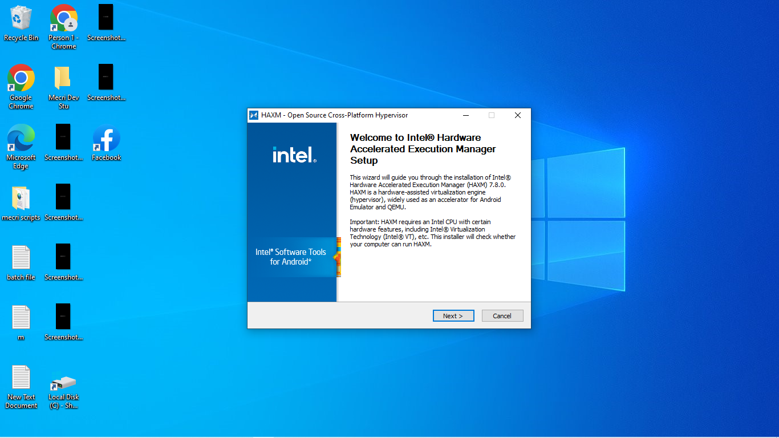Launch Person 1 - Chrome shortcut

[63, 26]
